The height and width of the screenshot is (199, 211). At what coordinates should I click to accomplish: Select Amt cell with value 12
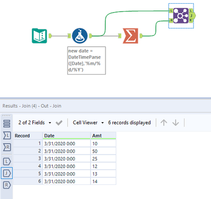coord(103,166)
